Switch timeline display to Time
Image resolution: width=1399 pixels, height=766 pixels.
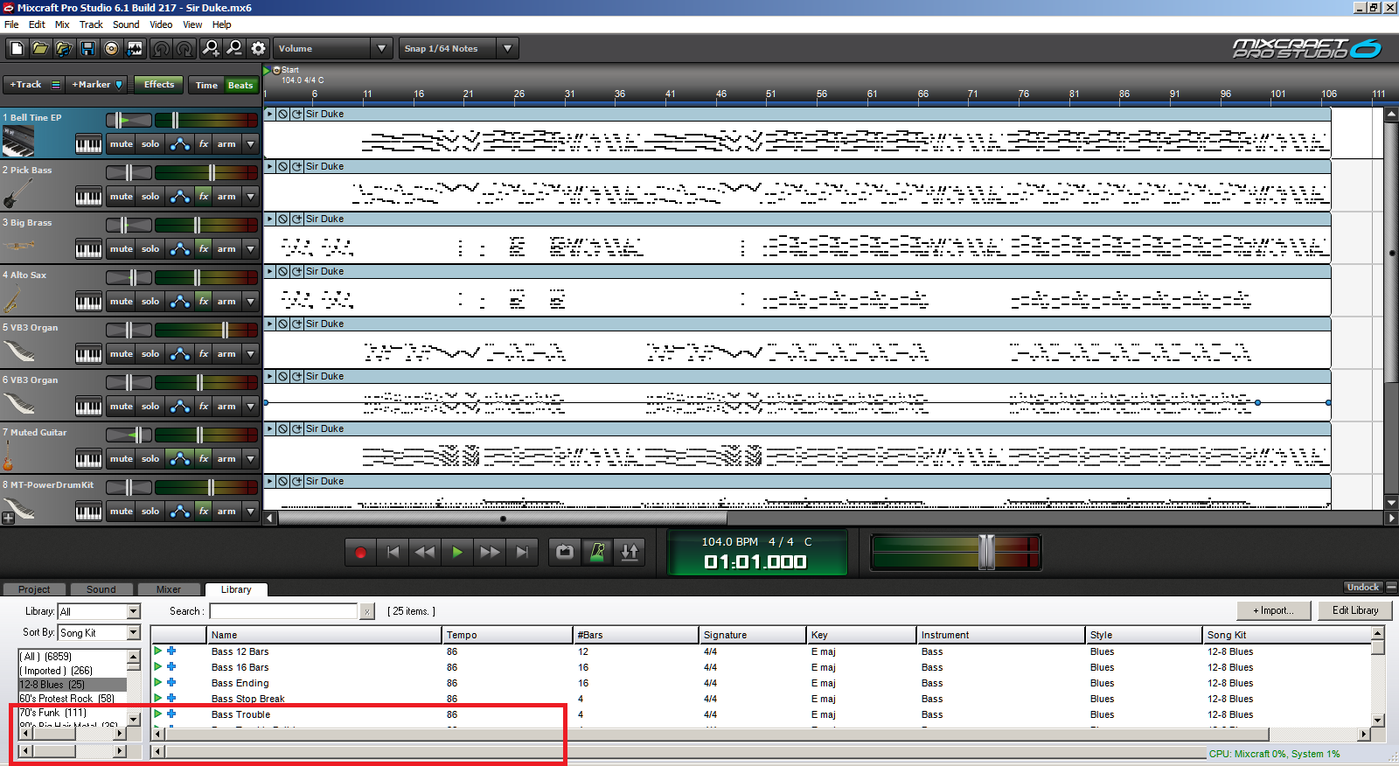207,85
